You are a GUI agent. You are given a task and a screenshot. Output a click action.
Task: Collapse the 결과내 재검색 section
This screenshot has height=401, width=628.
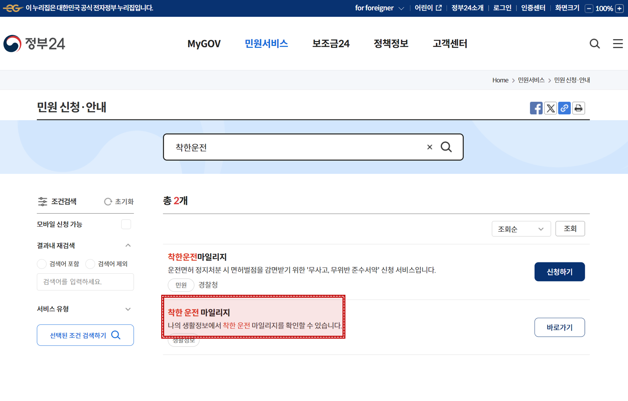128,245
